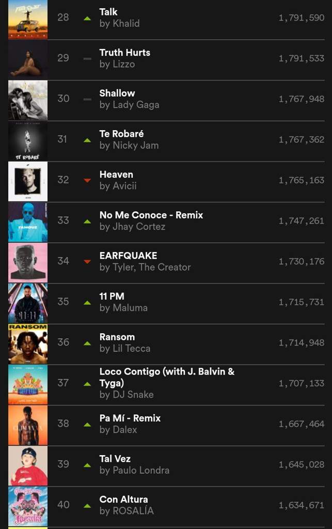Open the 11 PM track title

pyautogui.click(x=112, y=296)
